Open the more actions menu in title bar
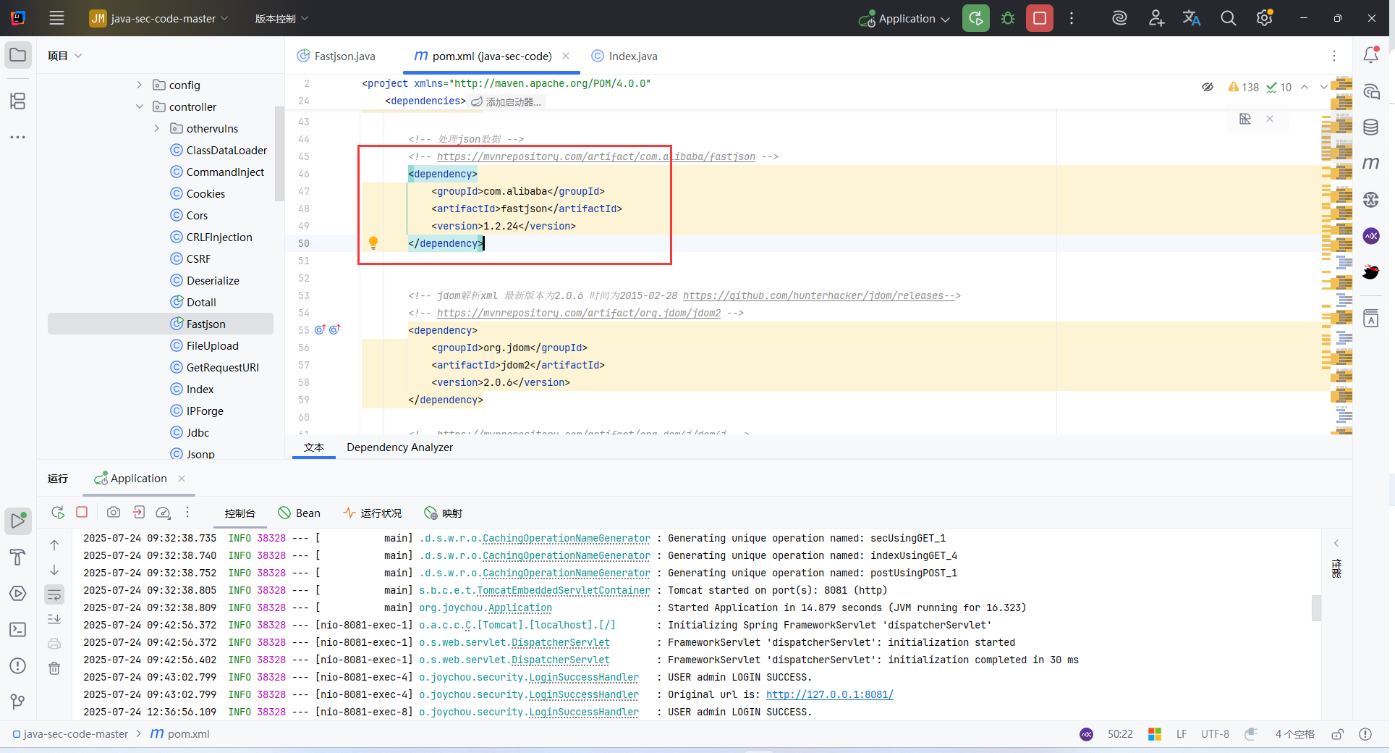 click(x=1072, y=18)
